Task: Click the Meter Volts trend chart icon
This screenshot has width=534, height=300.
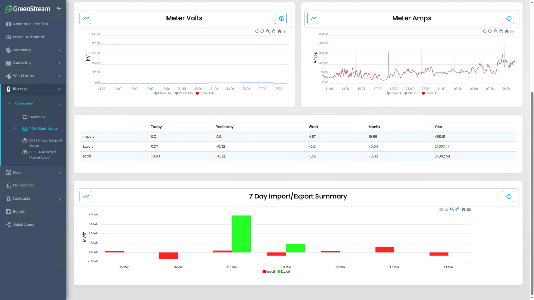Action: 85,18
